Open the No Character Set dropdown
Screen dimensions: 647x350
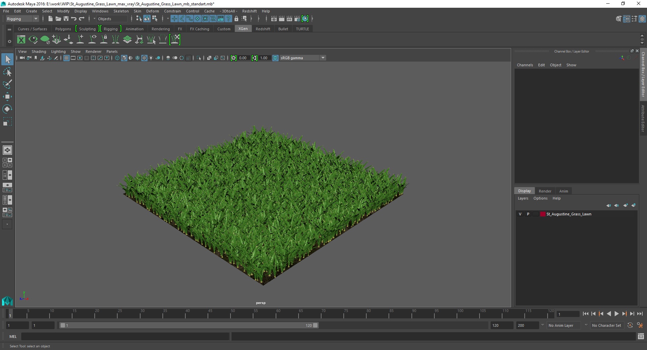pyautogui.click(x=607, y=325)
